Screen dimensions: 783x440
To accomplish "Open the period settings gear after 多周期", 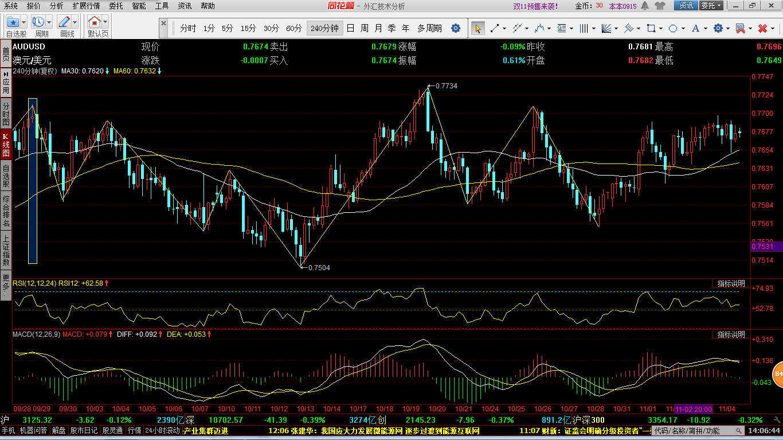I will (x=456, y=28).
